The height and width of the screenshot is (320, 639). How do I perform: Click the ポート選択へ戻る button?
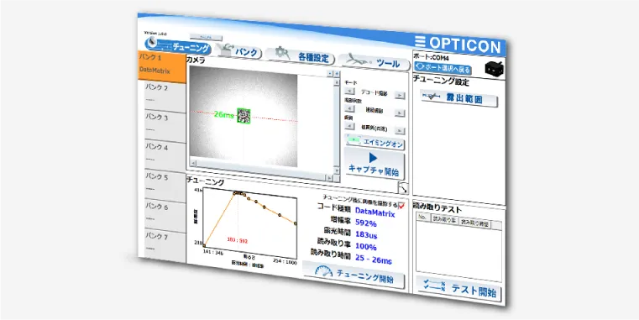(x=443, y=69)
